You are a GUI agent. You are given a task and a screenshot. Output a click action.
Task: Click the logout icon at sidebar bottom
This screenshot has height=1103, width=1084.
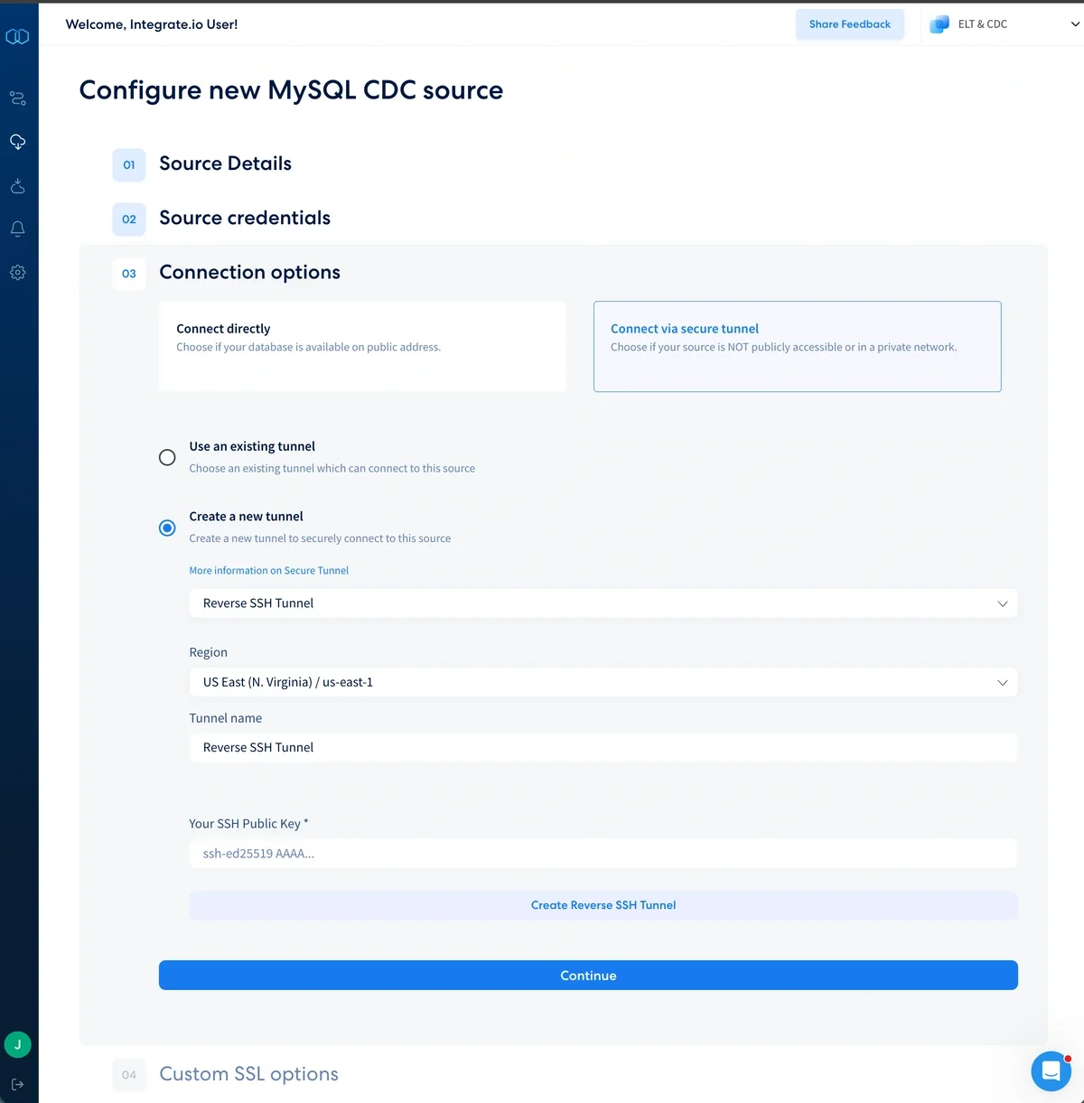coord(17,1084)
